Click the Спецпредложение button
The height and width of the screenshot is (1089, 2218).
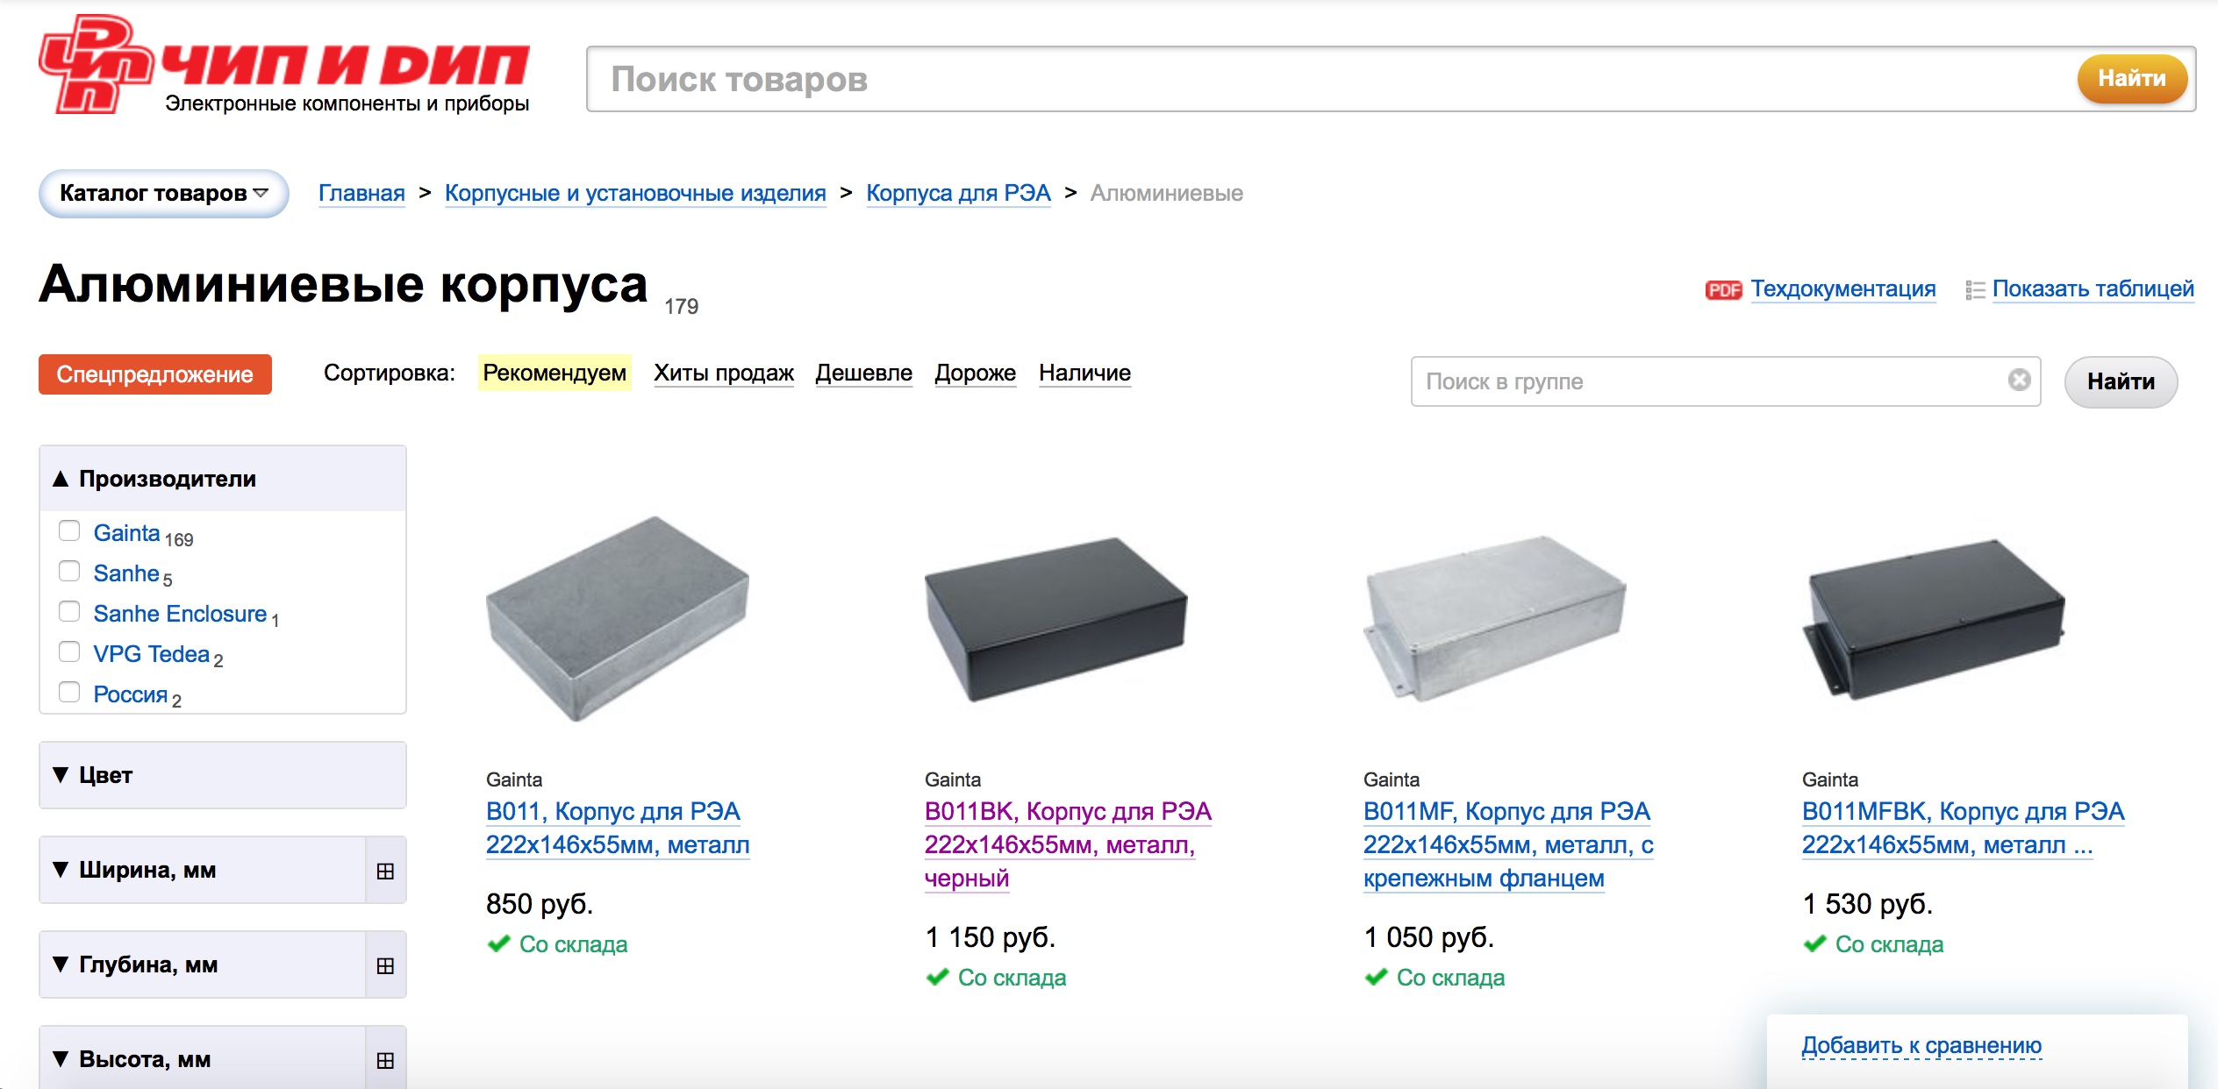click(x=155, y=374)
